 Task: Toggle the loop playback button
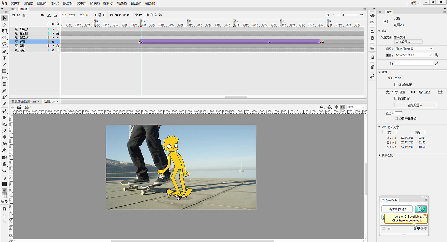coord(141,15)
